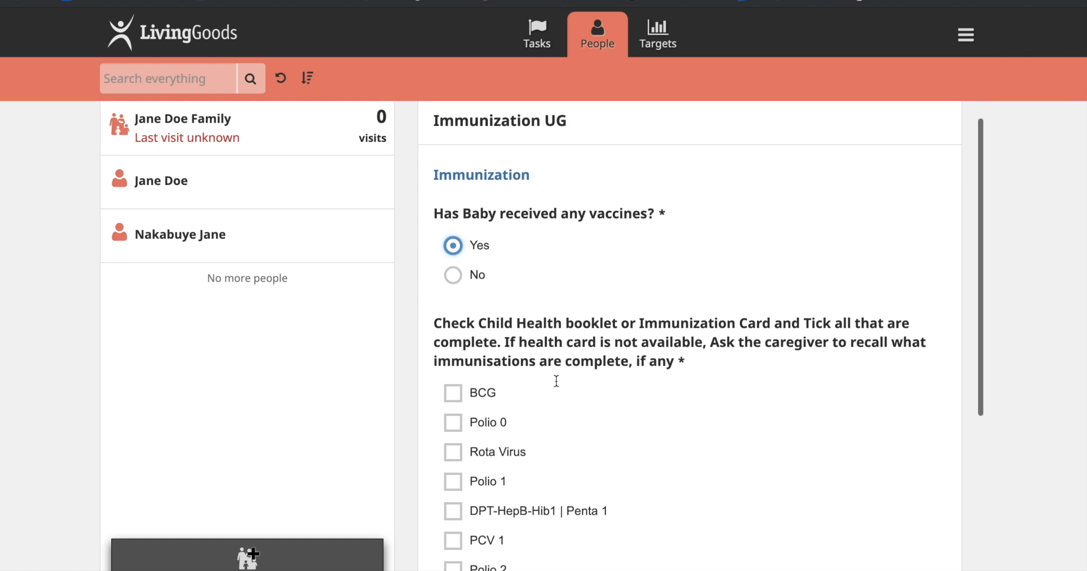Select the Jane Doe person icon
This screenshot has width=1087, height=571.
(x=119, y=179)
